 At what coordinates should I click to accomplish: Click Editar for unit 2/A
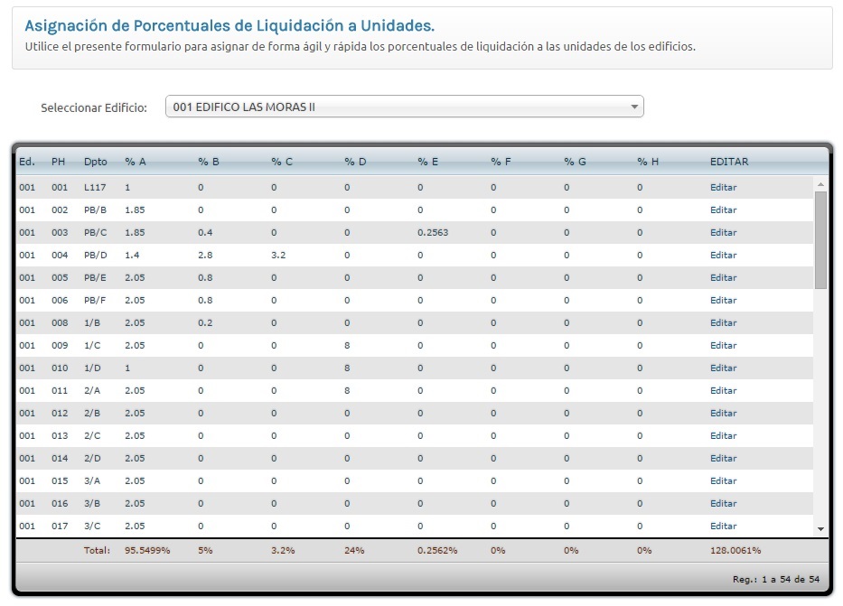pos(723,390)
